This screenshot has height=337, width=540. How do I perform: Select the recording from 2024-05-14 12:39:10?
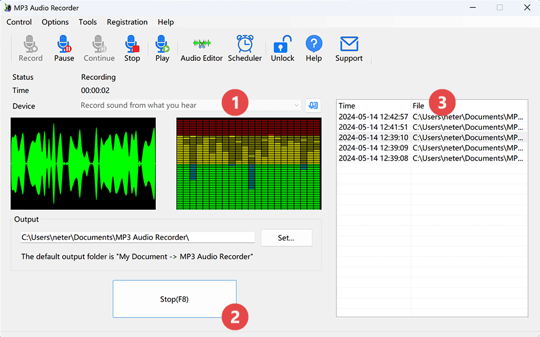point(432,137)
